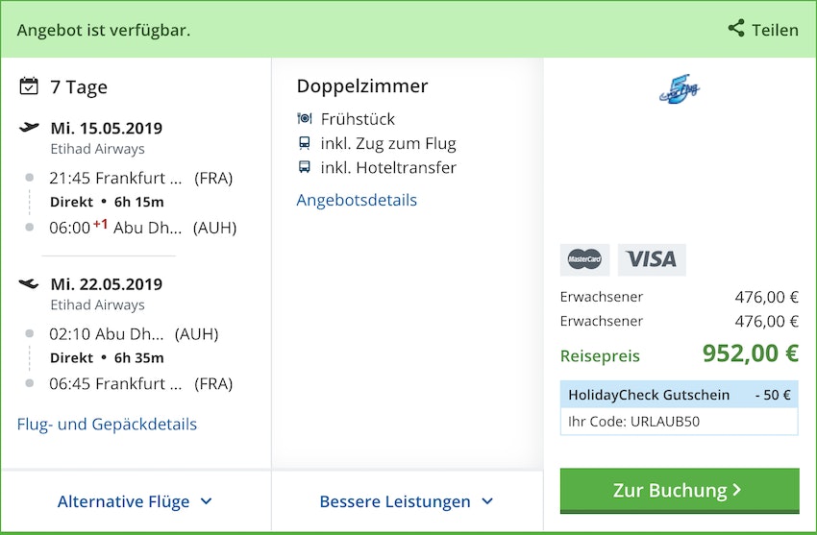Click the share icon next to Teilen
The width and height of the screenshot is (817, 535).
[736, 29]
